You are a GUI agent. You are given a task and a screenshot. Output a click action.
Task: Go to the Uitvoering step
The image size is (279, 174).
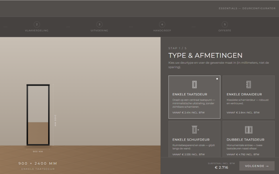coord(99,31)
